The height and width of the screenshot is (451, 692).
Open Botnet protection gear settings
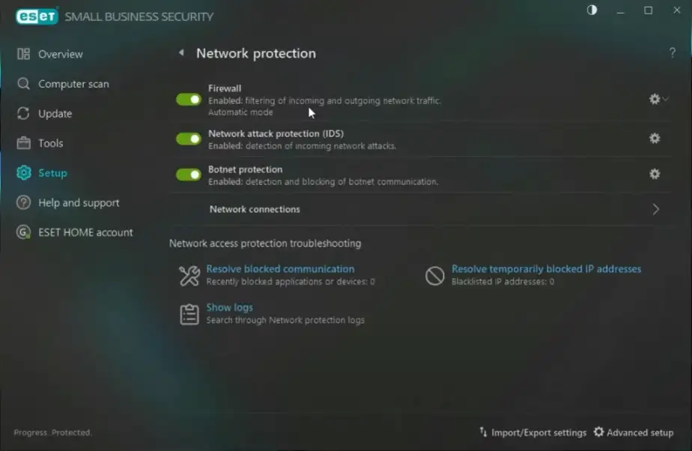[655, 174]
